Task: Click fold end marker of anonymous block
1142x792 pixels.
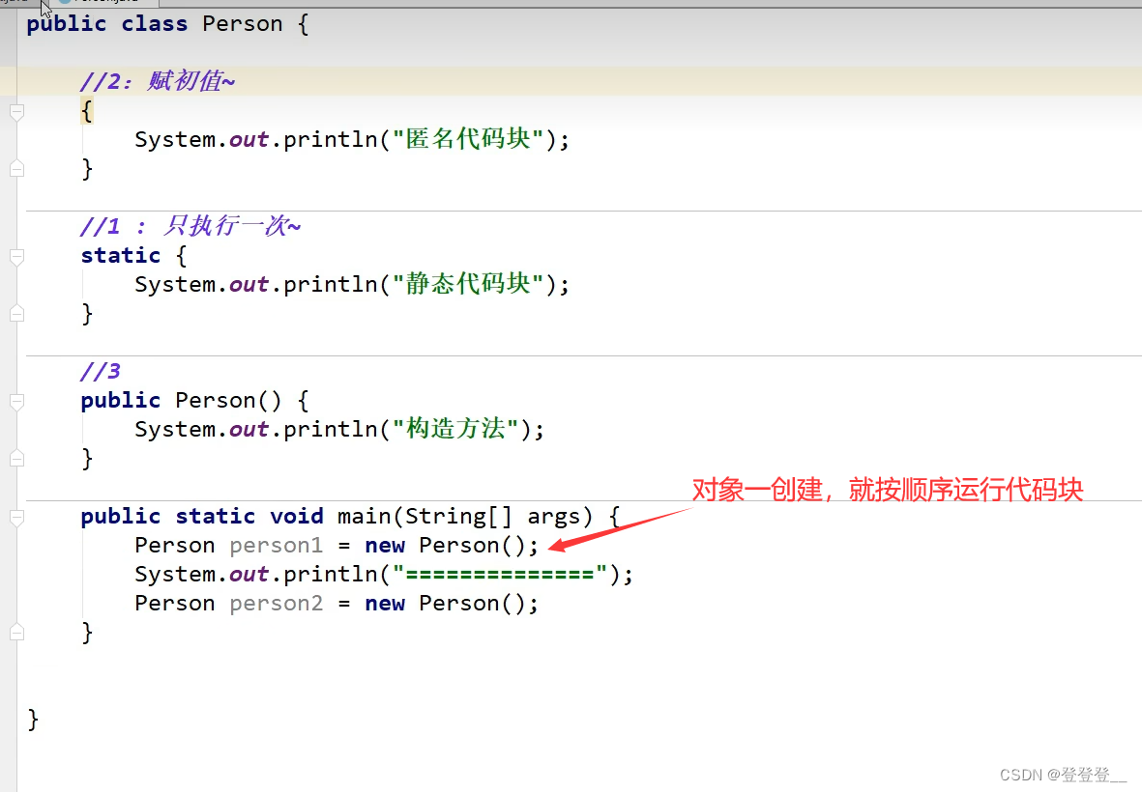Action: click(x=17, y=169)
